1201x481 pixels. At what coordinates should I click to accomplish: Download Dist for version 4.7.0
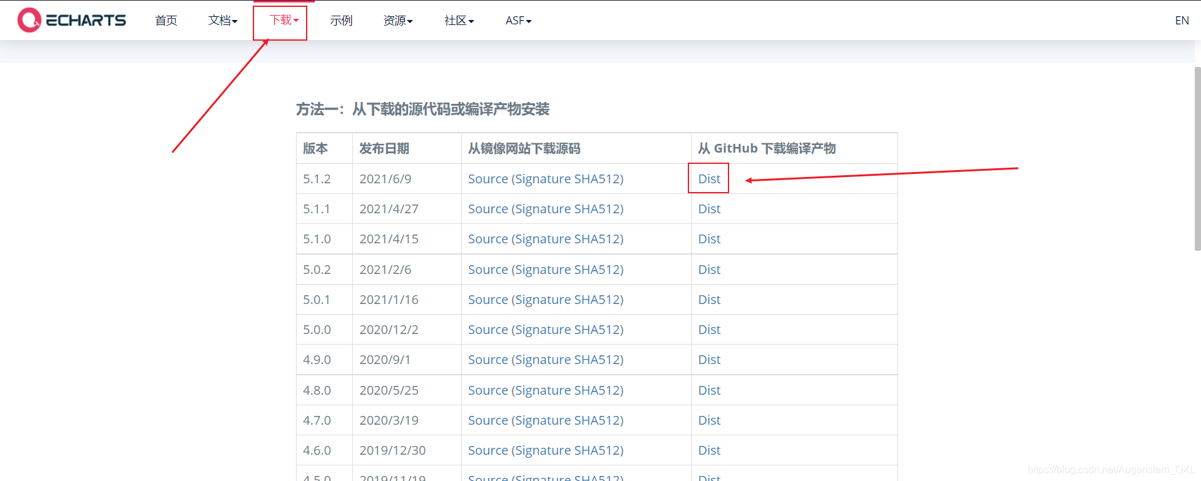pos(709,420)
